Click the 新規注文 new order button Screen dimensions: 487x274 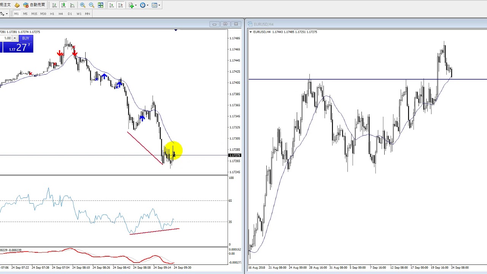tap(5, 5)
